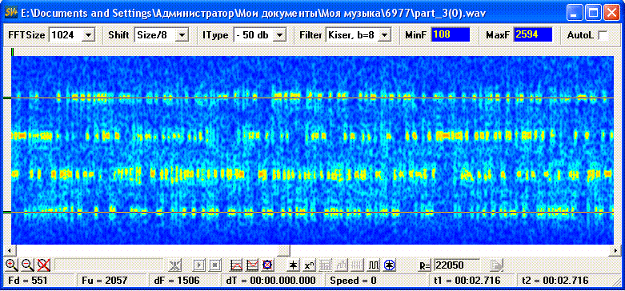Click the zoom in magnifier icon
The width and height of the screenshot is (625, 291).
click(x=12, y=264)
